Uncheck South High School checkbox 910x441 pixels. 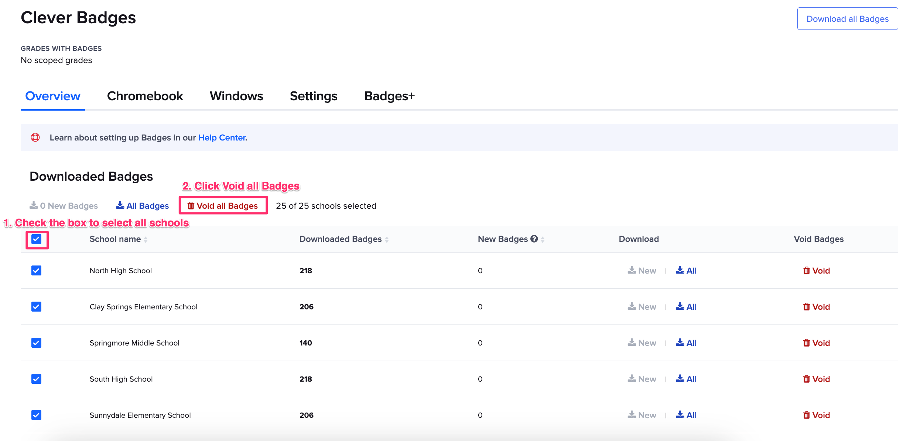point(36,379)
